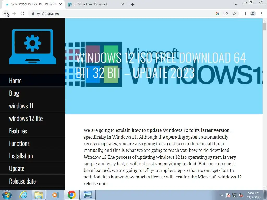Open the picture viewer taskbar icon
This screenshot has height=200, width=267.
pos(88,195)
